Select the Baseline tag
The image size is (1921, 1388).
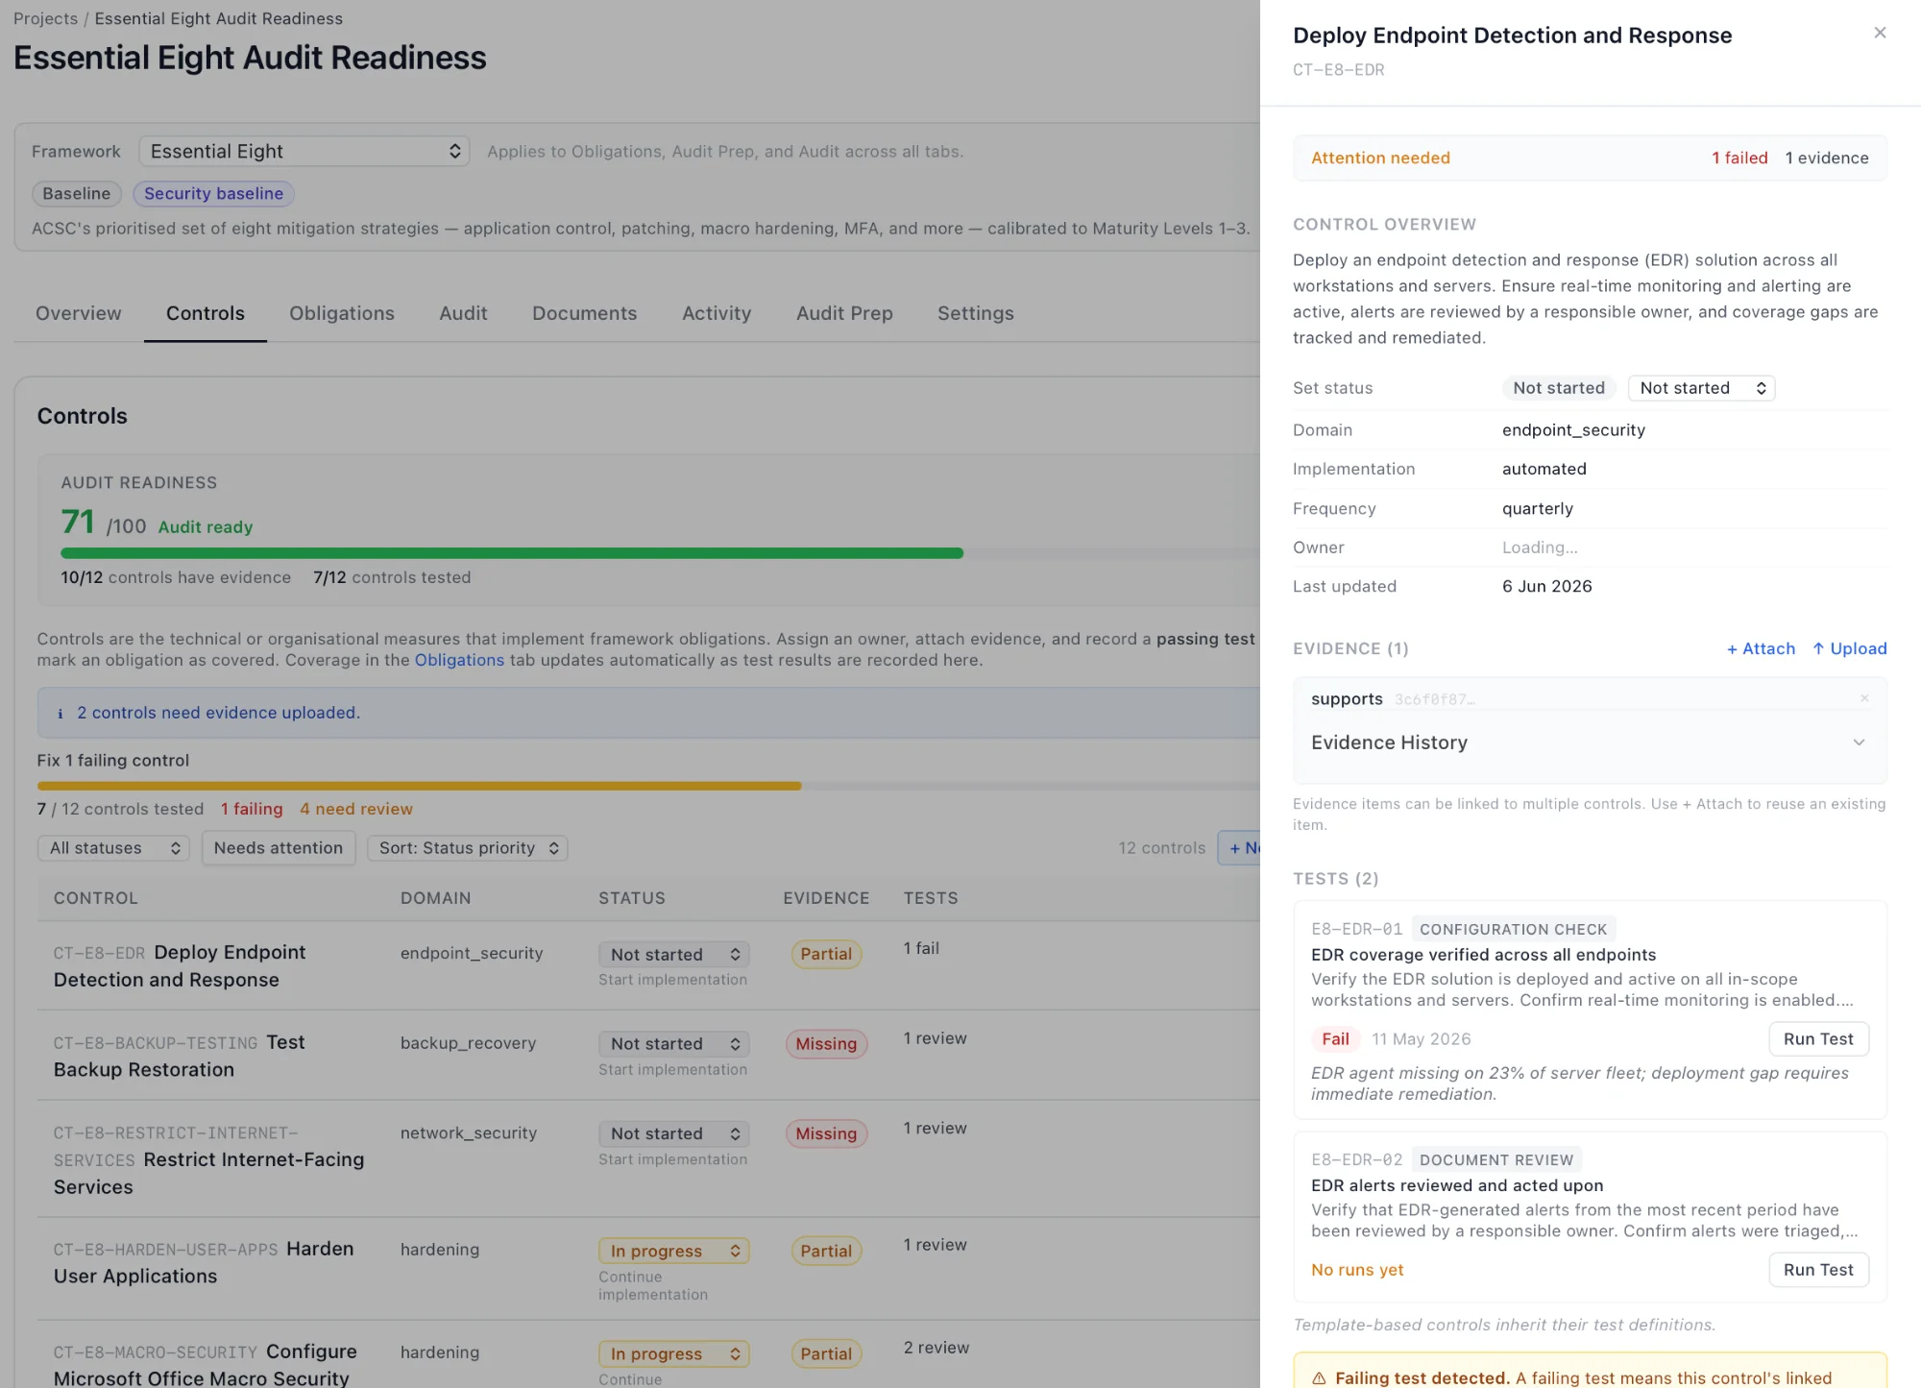coord(77,193)
